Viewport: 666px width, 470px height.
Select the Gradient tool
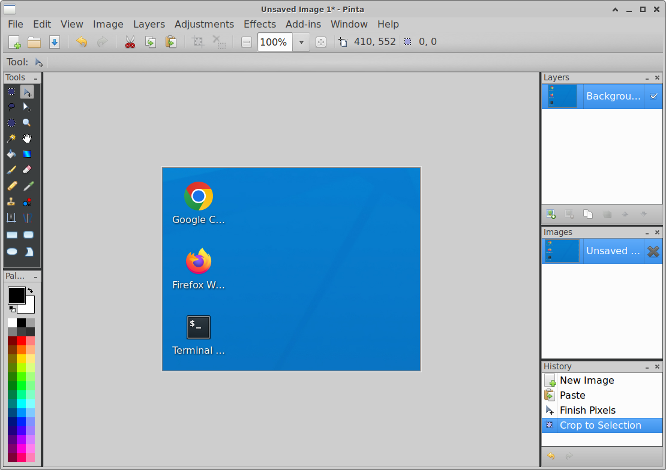[x=27, y=154]
